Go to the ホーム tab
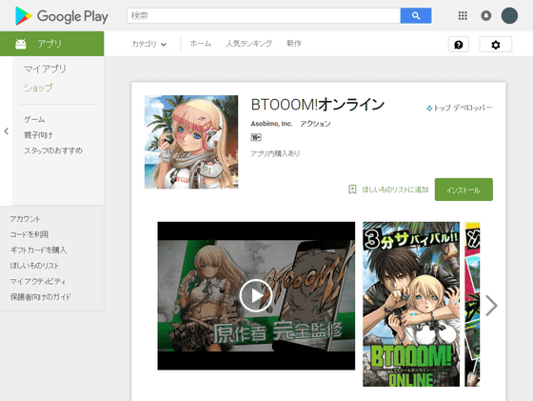The height and width of the screenshot is (401, 533). [x=201, y=44]
